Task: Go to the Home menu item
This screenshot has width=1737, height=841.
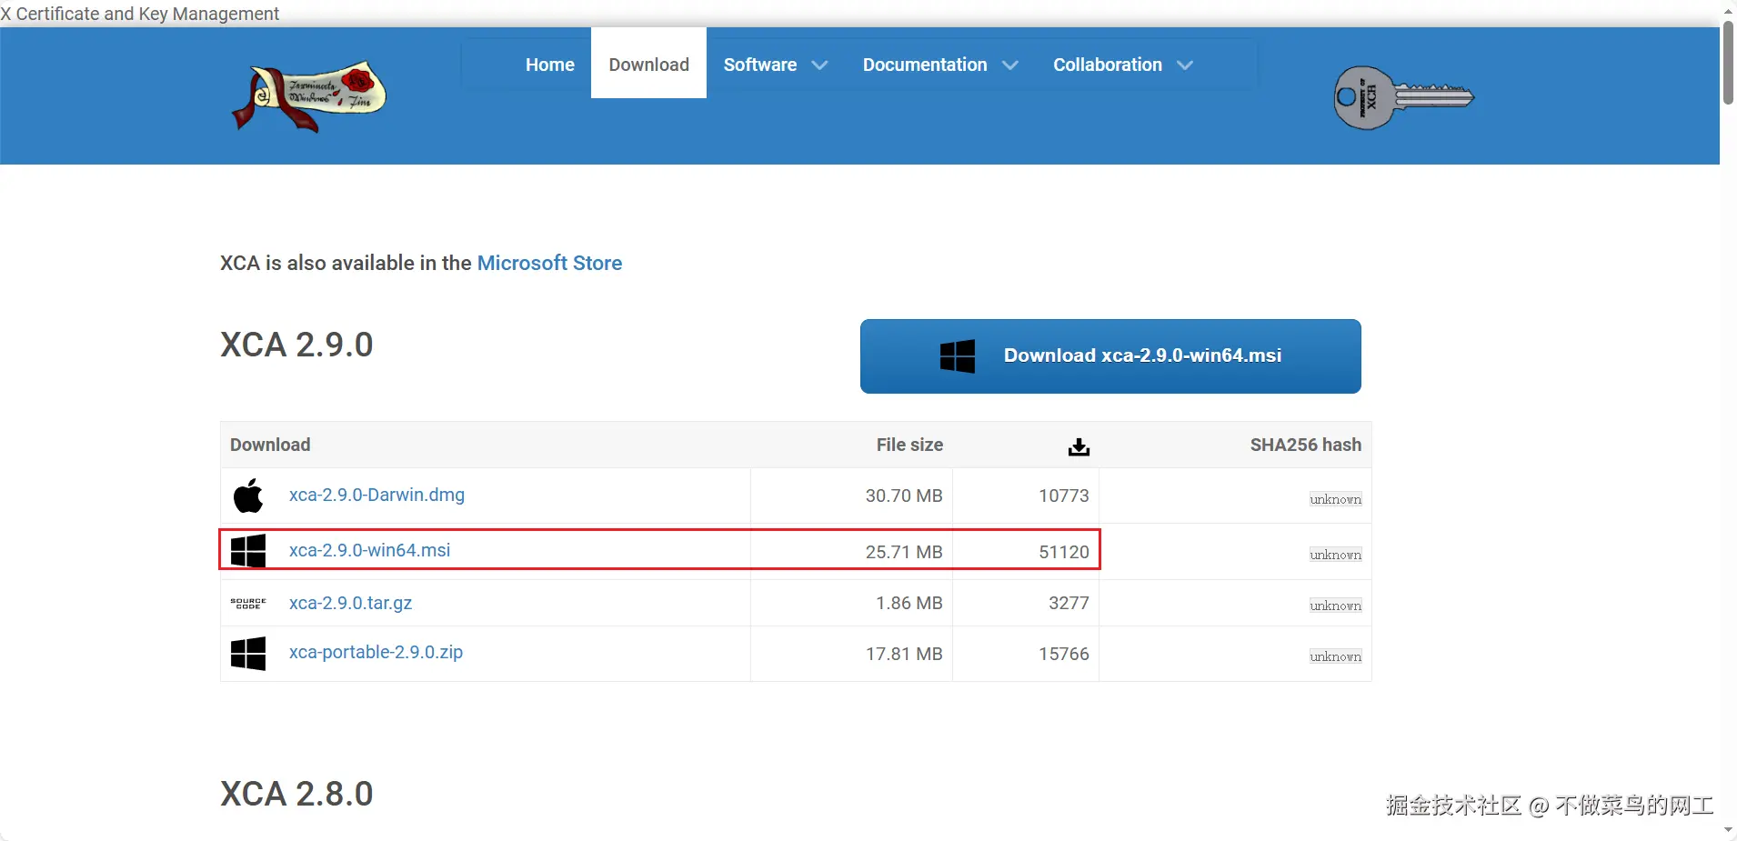Action: (x=549, y=65)
